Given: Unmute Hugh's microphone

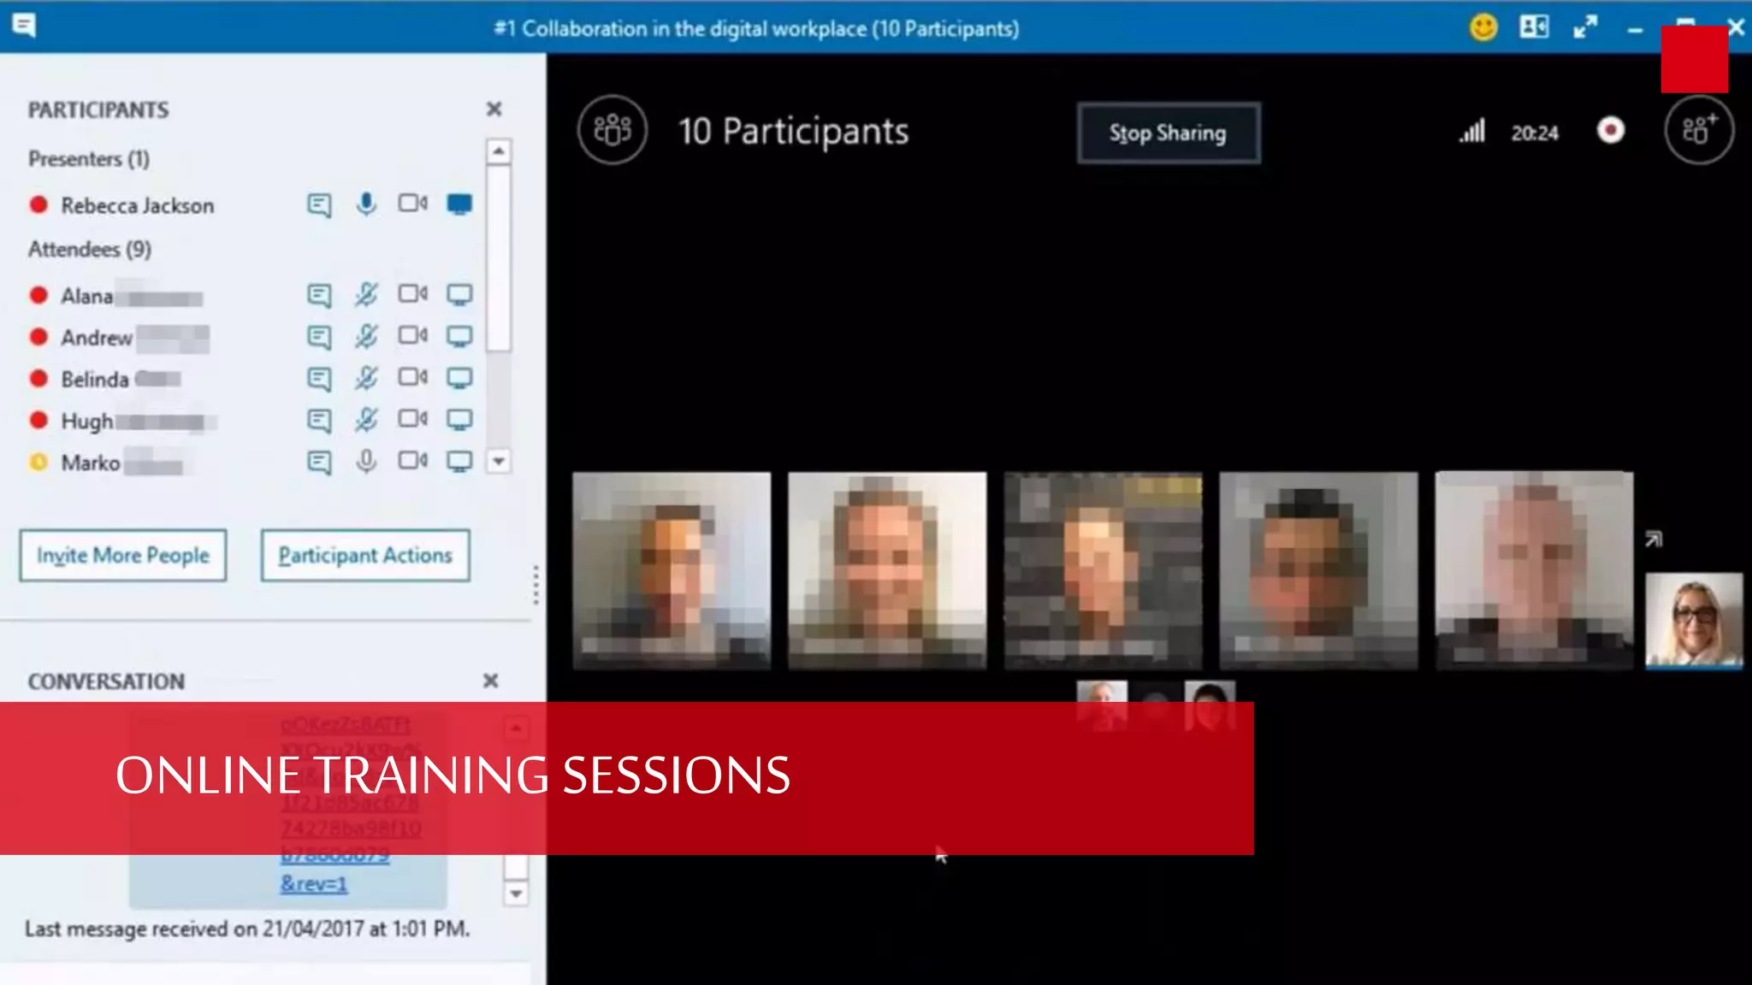Looking at the screenshot, I should click(x=366, y=420).
